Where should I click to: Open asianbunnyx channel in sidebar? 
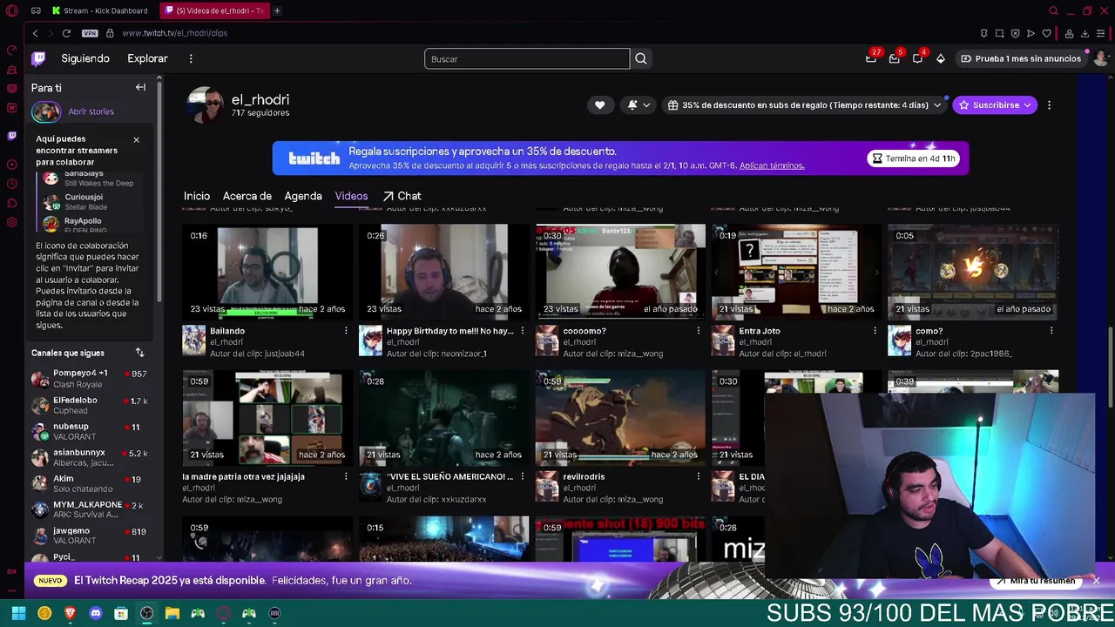[x=91, y=457]
